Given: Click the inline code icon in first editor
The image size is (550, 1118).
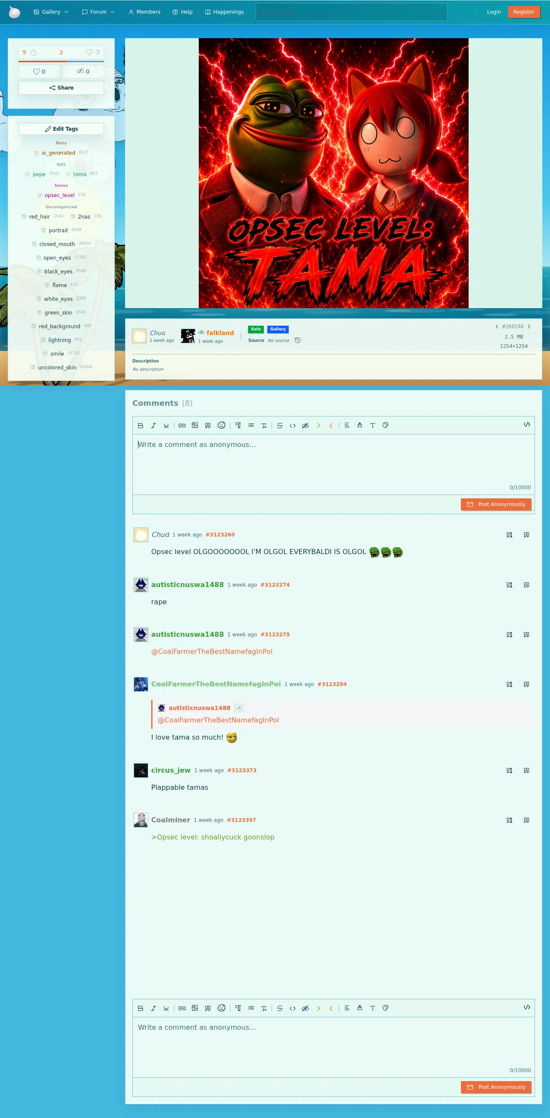Looking at the screenshot, I should point(293,426).
